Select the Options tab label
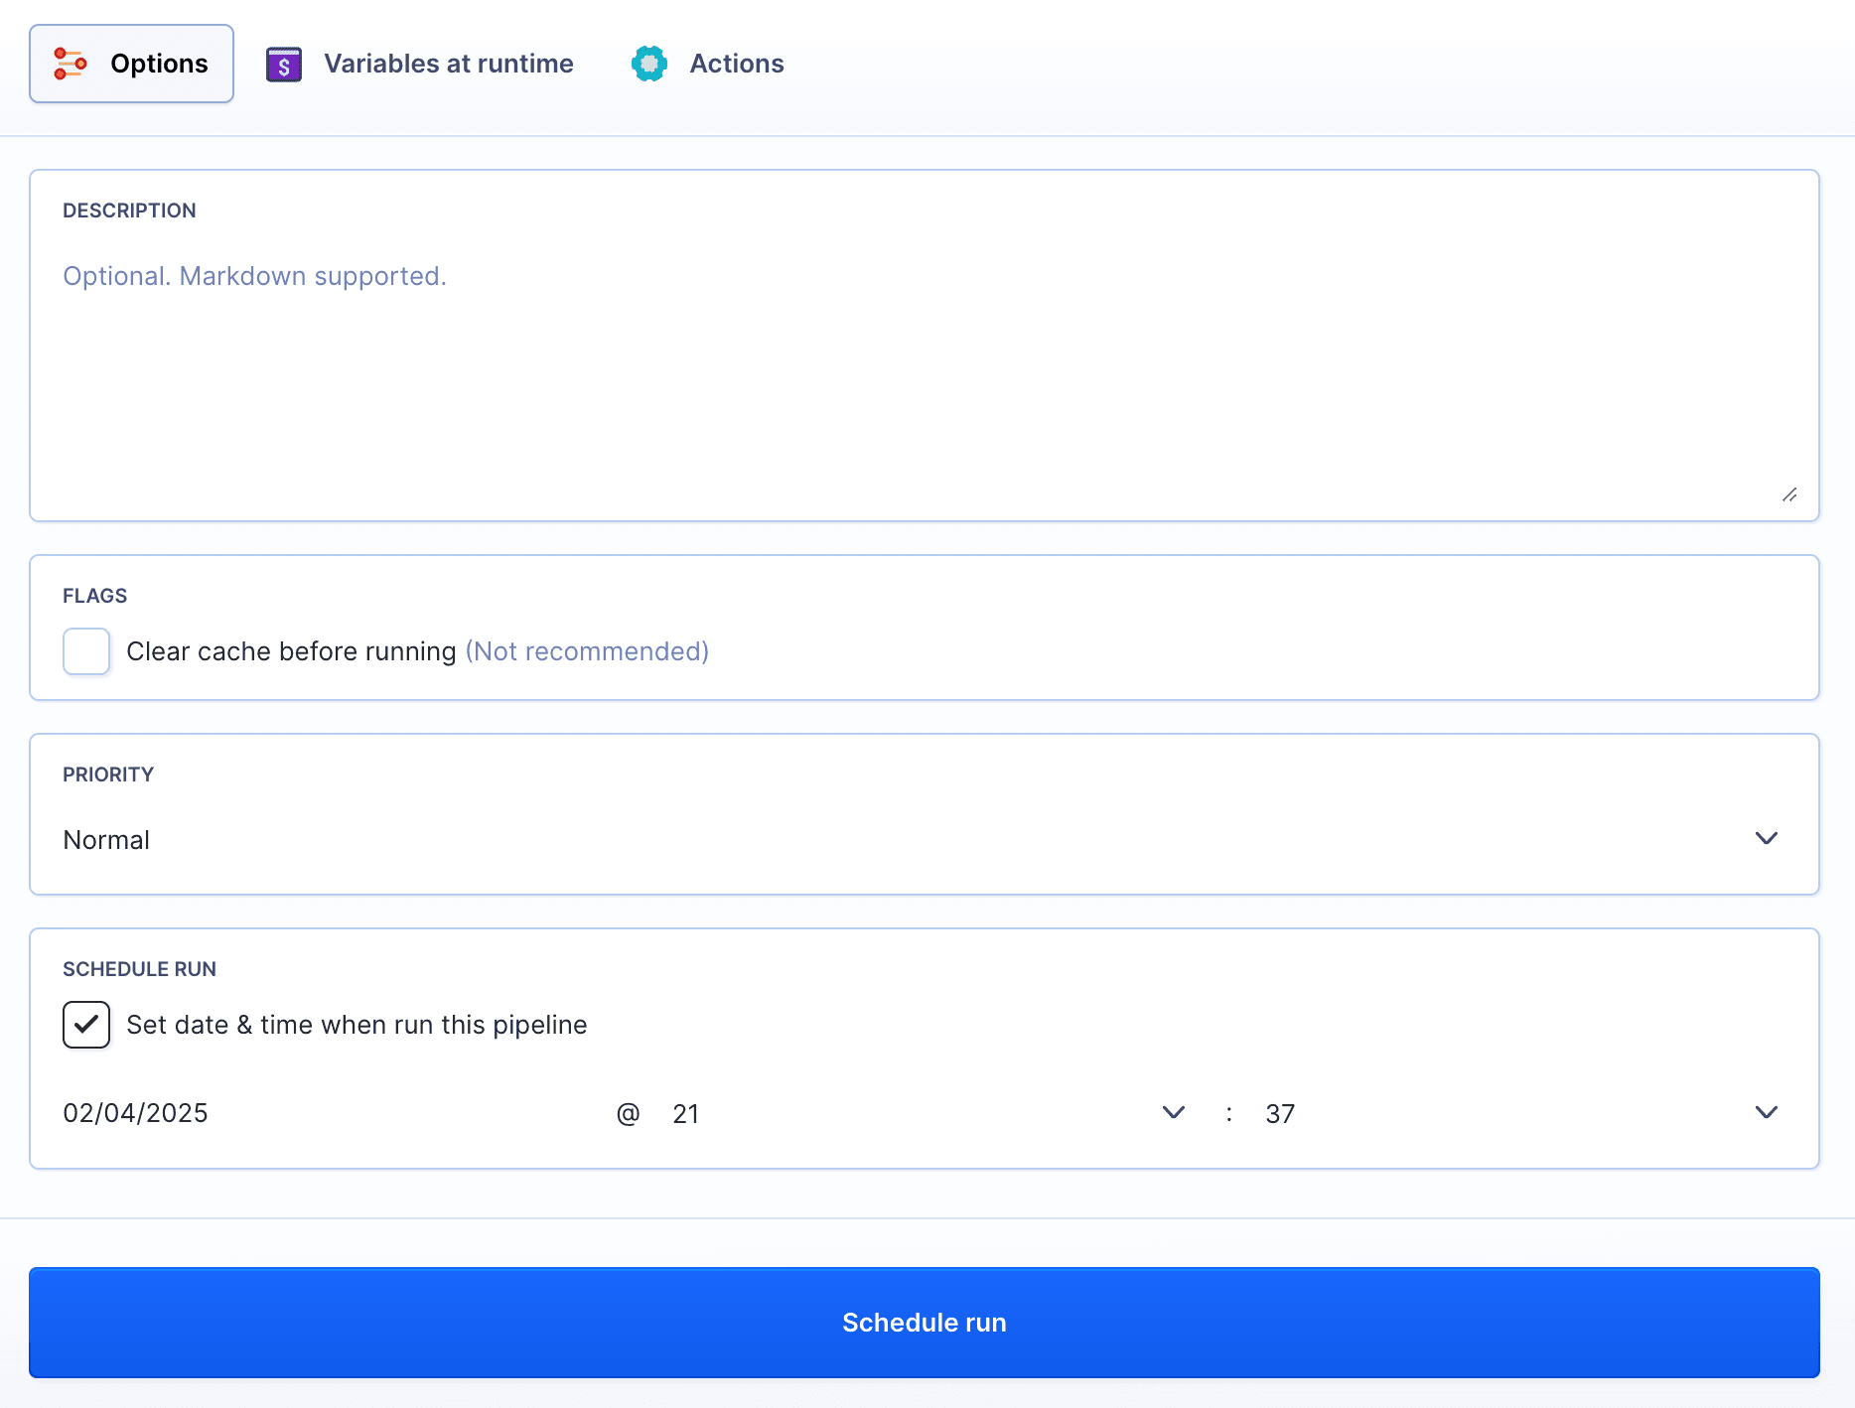Viewport: 1855px width, 1408px height. (x=159, y=64)
